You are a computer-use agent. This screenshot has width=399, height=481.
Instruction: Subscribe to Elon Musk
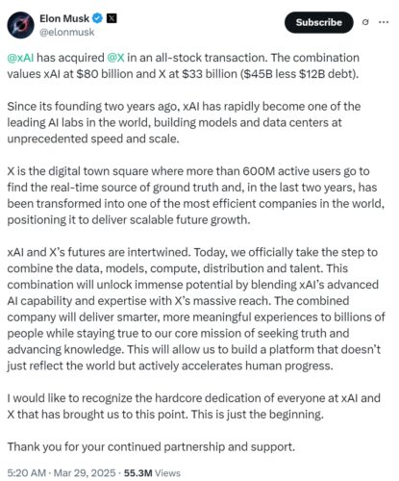click(x=319, y=22)
